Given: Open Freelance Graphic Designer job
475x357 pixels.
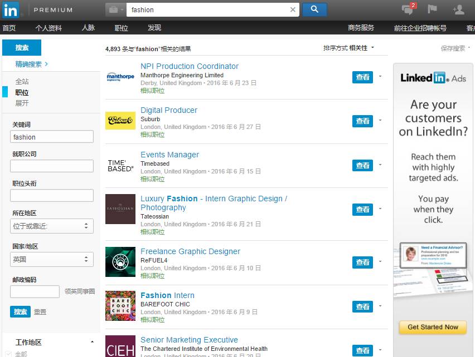Looking at the screenshot, I should pos(190,251).
